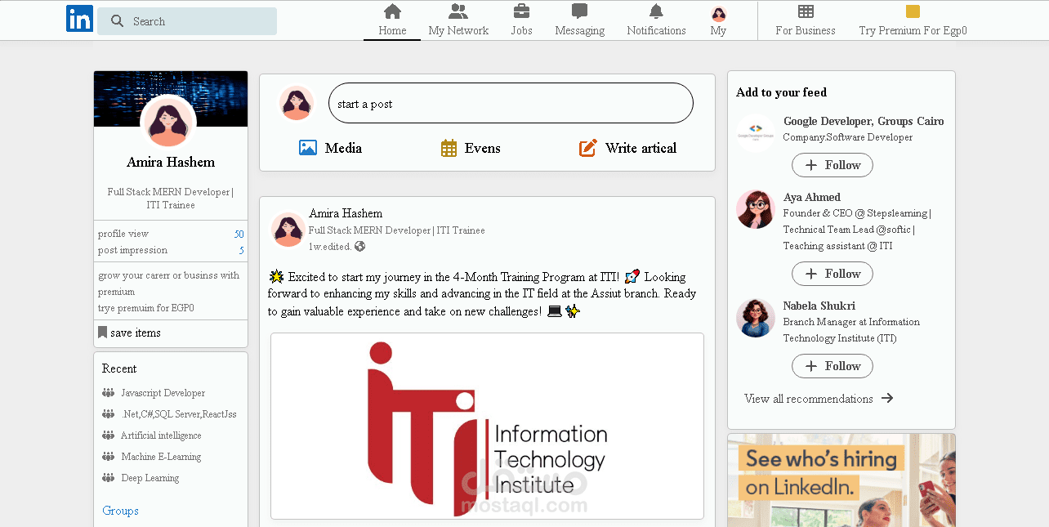Click the Media label in post box
Screen dimensions: 1049x527
tap(343, 148)
